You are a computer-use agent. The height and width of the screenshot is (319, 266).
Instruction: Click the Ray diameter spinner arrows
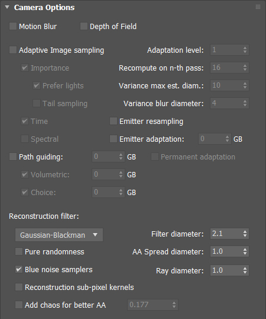(x=245, y=270)
